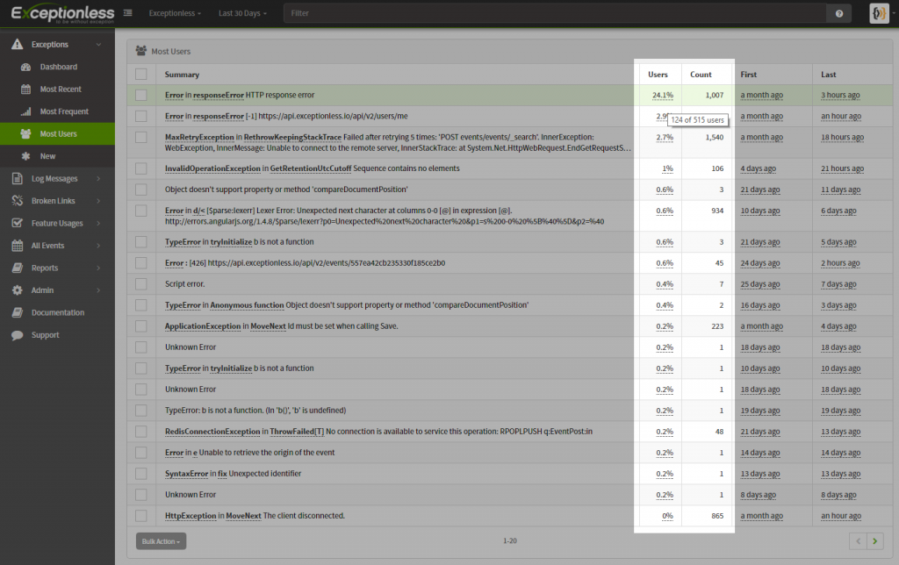Open the Documentation menu item
The width and height of the screenshot is (899, 565).
point(57,313)
